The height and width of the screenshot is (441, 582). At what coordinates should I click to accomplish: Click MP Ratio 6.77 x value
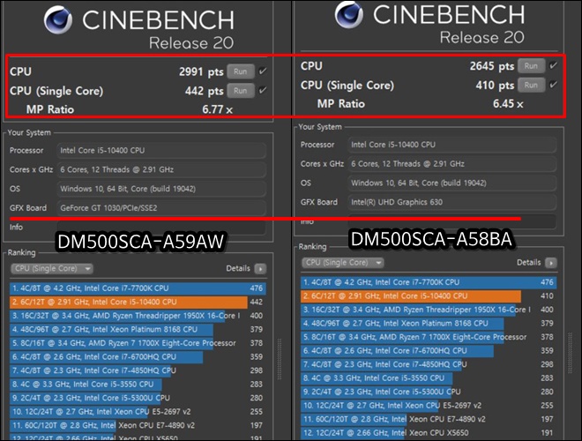(x=218, y=109)
